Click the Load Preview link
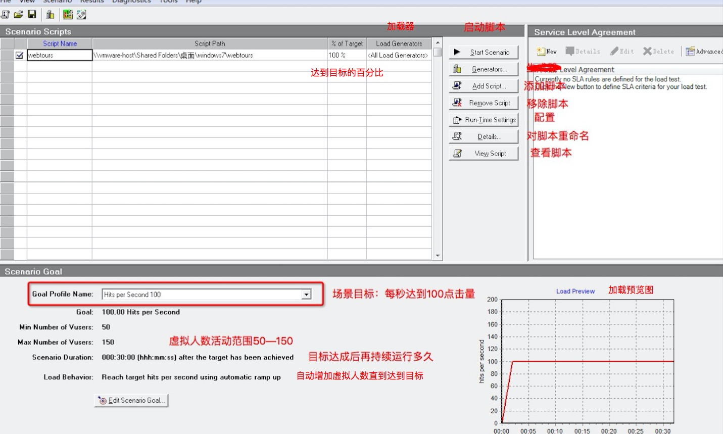723x434 pixels. pyautogui.click(x=575, y=292)
